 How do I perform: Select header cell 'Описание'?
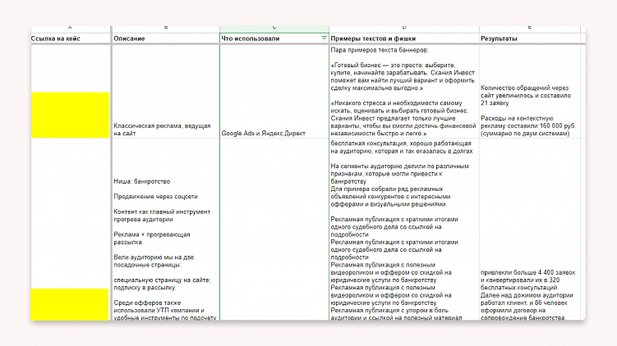166,39
